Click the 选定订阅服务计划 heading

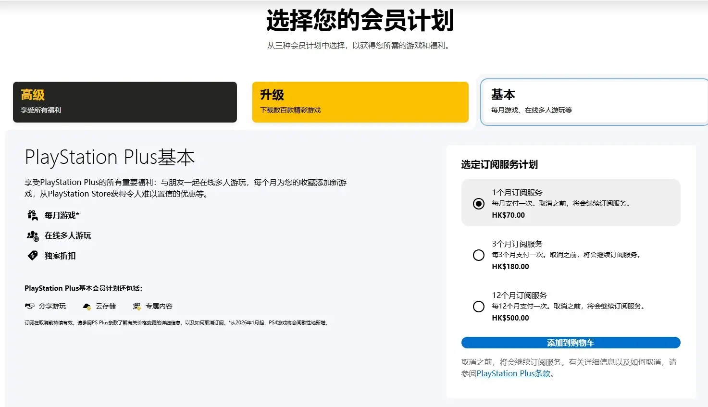tap(499, 164)
